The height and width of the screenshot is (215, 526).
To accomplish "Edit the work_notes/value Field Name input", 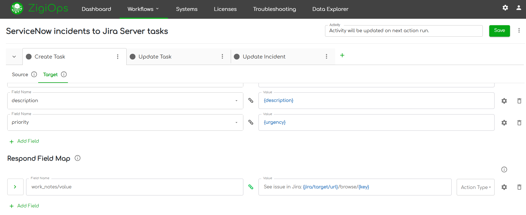I will 135,187.
